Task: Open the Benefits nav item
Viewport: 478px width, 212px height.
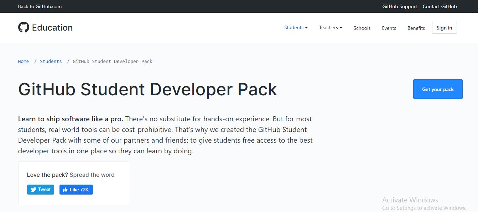Action: coord(416,28)
